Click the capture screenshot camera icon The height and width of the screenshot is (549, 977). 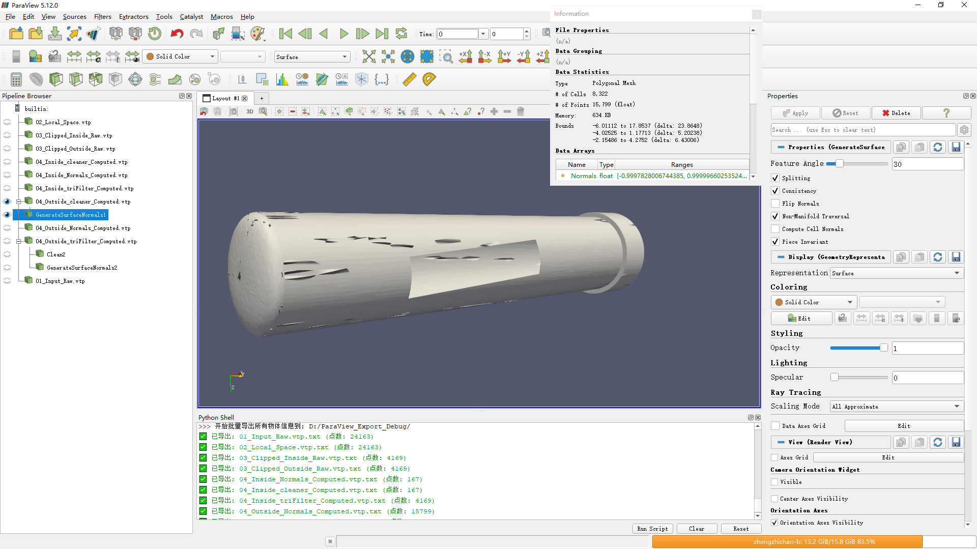click(x=234, y=111)
